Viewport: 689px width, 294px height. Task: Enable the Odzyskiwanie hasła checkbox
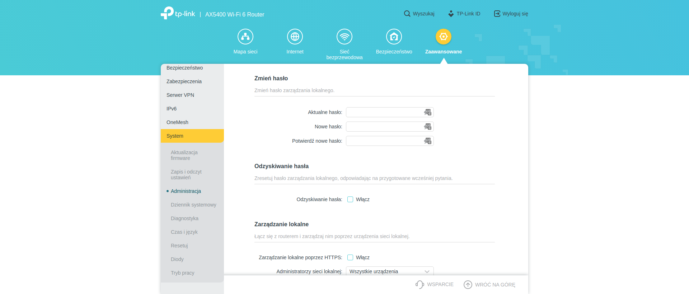pyautogui.click(x=350, y=199)
